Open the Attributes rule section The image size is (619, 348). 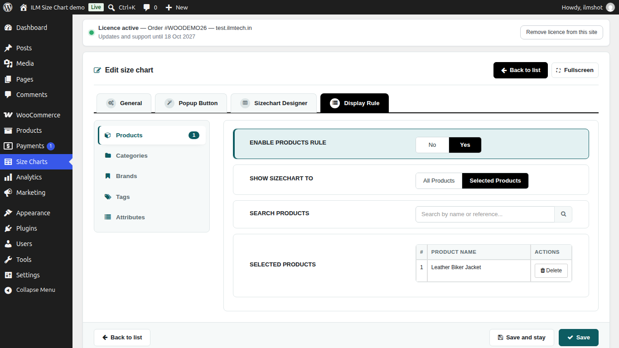(152, 217)
